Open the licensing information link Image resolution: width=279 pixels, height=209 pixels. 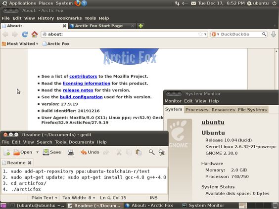[x=87, y=84]
